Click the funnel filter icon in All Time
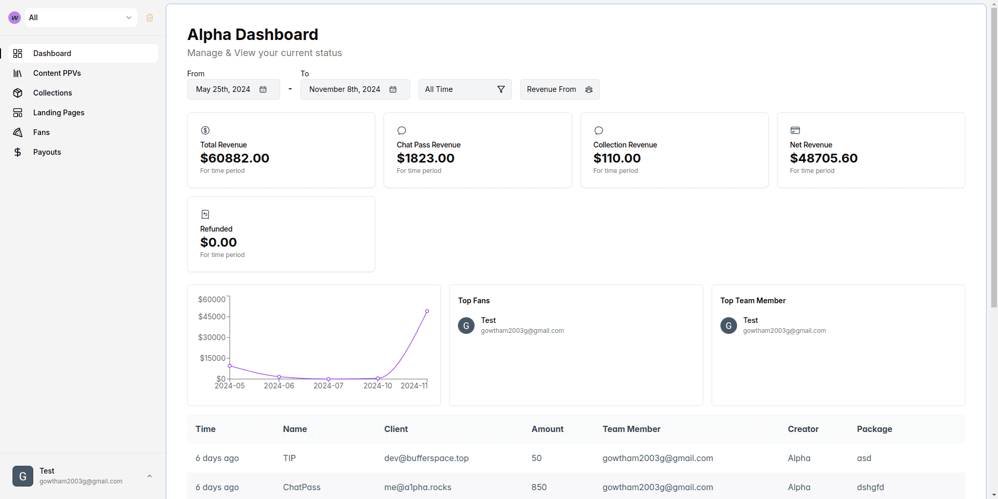 [501, 89]
